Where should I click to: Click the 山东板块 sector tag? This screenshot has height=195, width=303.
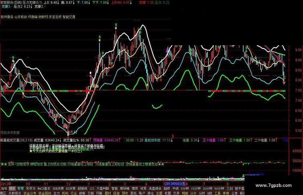pos(21,17)
